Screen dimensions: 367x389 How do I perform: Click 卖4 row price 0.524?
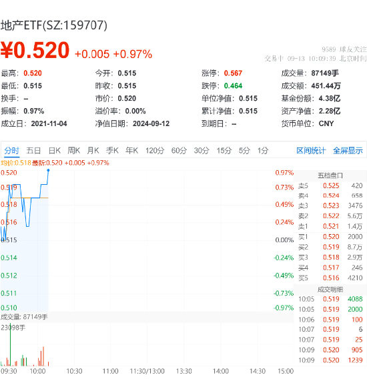(331, 196)
